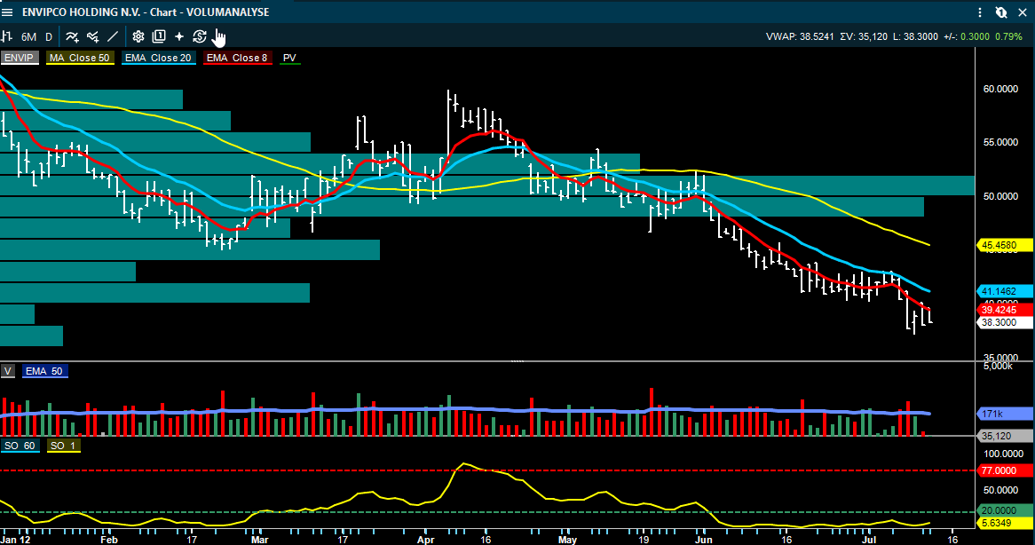This screenshot has width=1035, height=545.
Task: Add an indicator with the line-plus icon
Action: [72, 37]
